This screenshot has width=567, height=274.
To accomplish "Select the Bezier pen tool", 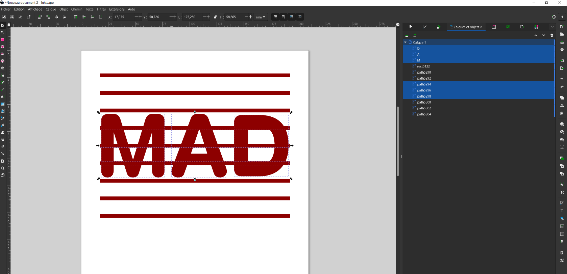I will 2,76.
